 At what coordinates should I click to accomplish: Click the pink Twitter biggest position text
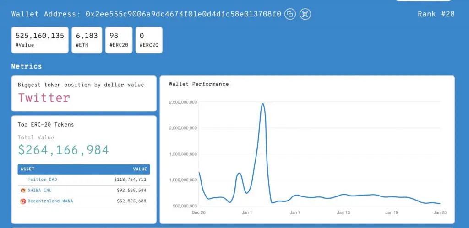pos(44,98)
